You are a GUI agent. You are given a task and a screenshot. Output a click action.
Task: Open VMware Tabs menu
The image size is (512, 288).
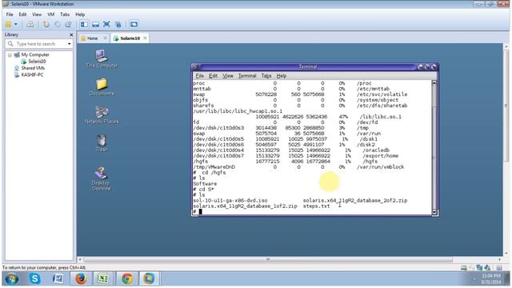(x=65, y=14)
